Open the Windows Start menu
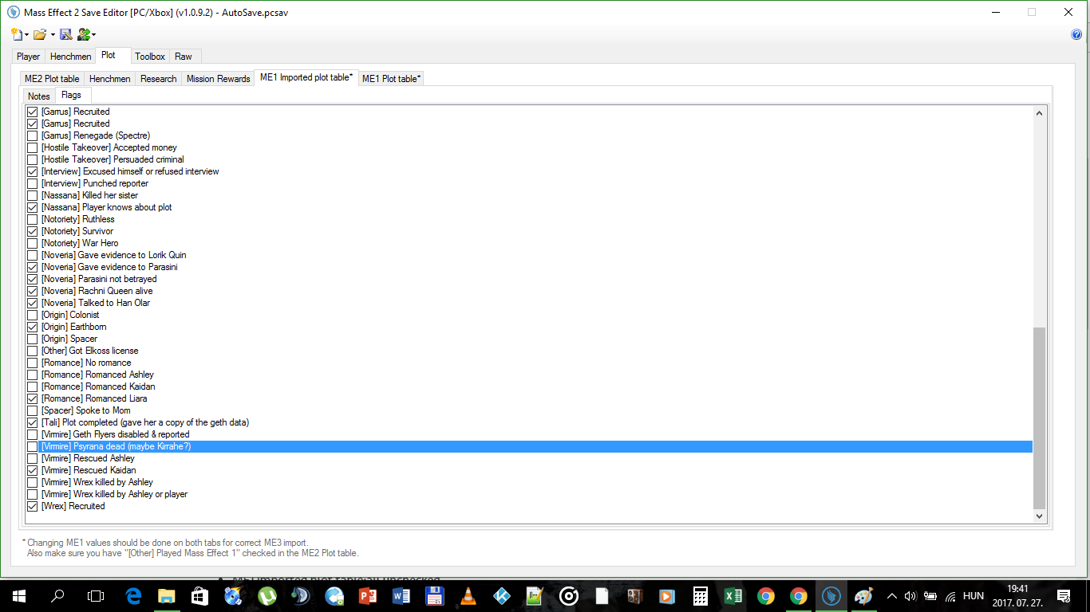 coord(18,596)
